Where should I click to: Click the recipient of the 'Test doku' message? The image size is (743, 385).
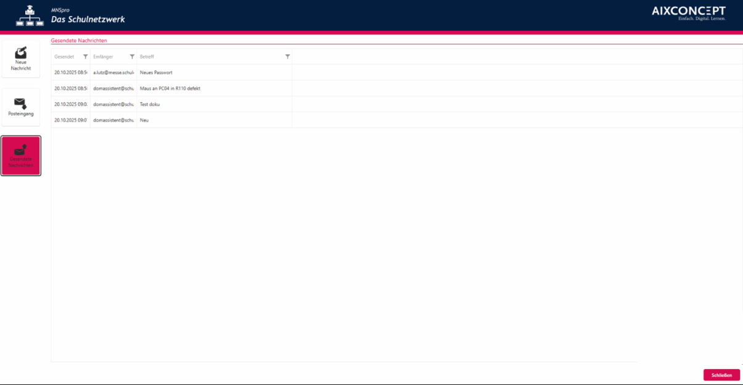pyautogui.click(x=113, y=105)
